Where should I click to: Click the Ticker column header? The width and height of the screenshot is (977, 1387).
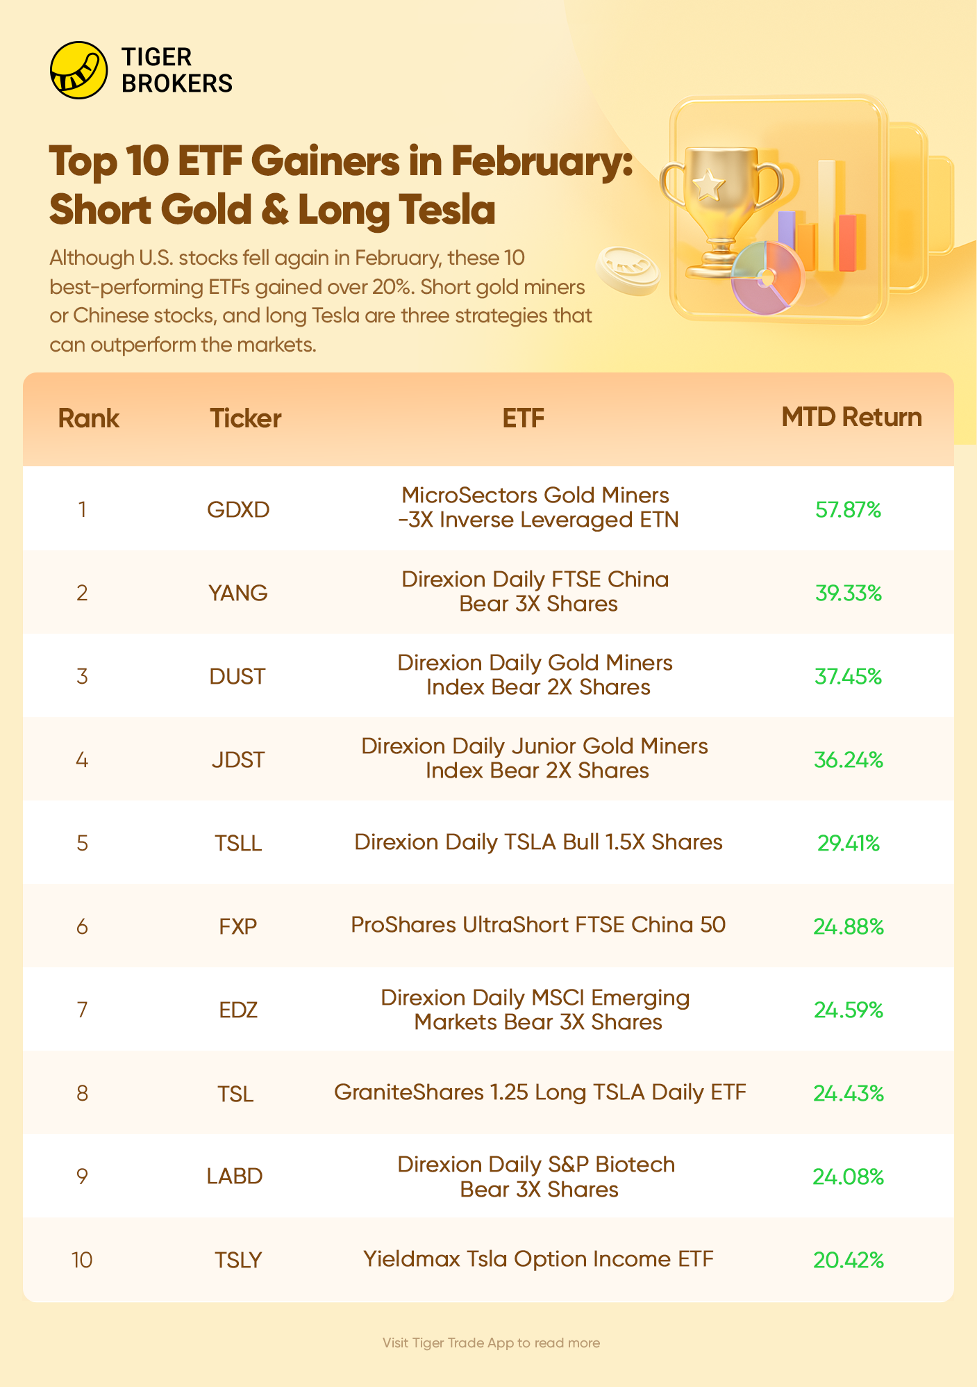point(245,418)
